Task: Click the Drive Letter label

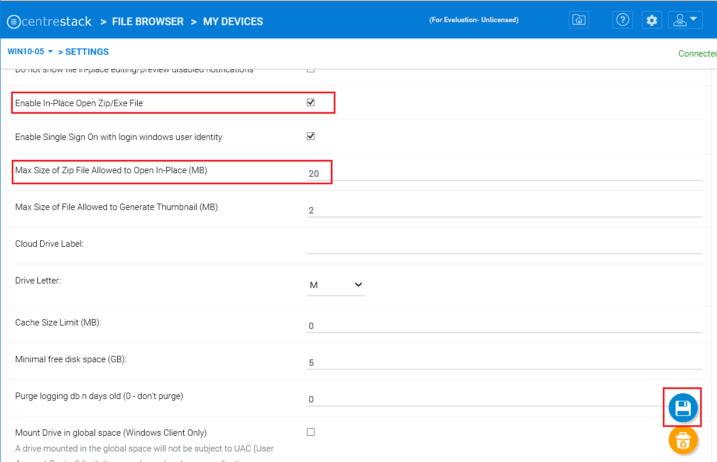Action: click(38, 281)
